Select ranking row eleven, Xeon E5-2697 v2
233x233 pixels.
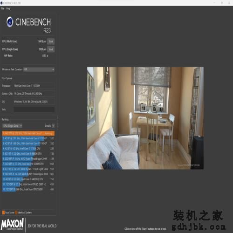click(x=28, y=185)
